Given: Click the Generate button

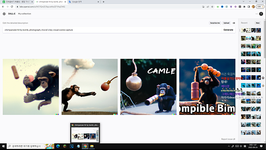Looking at the screenshot, I should (x=228, y=30).
